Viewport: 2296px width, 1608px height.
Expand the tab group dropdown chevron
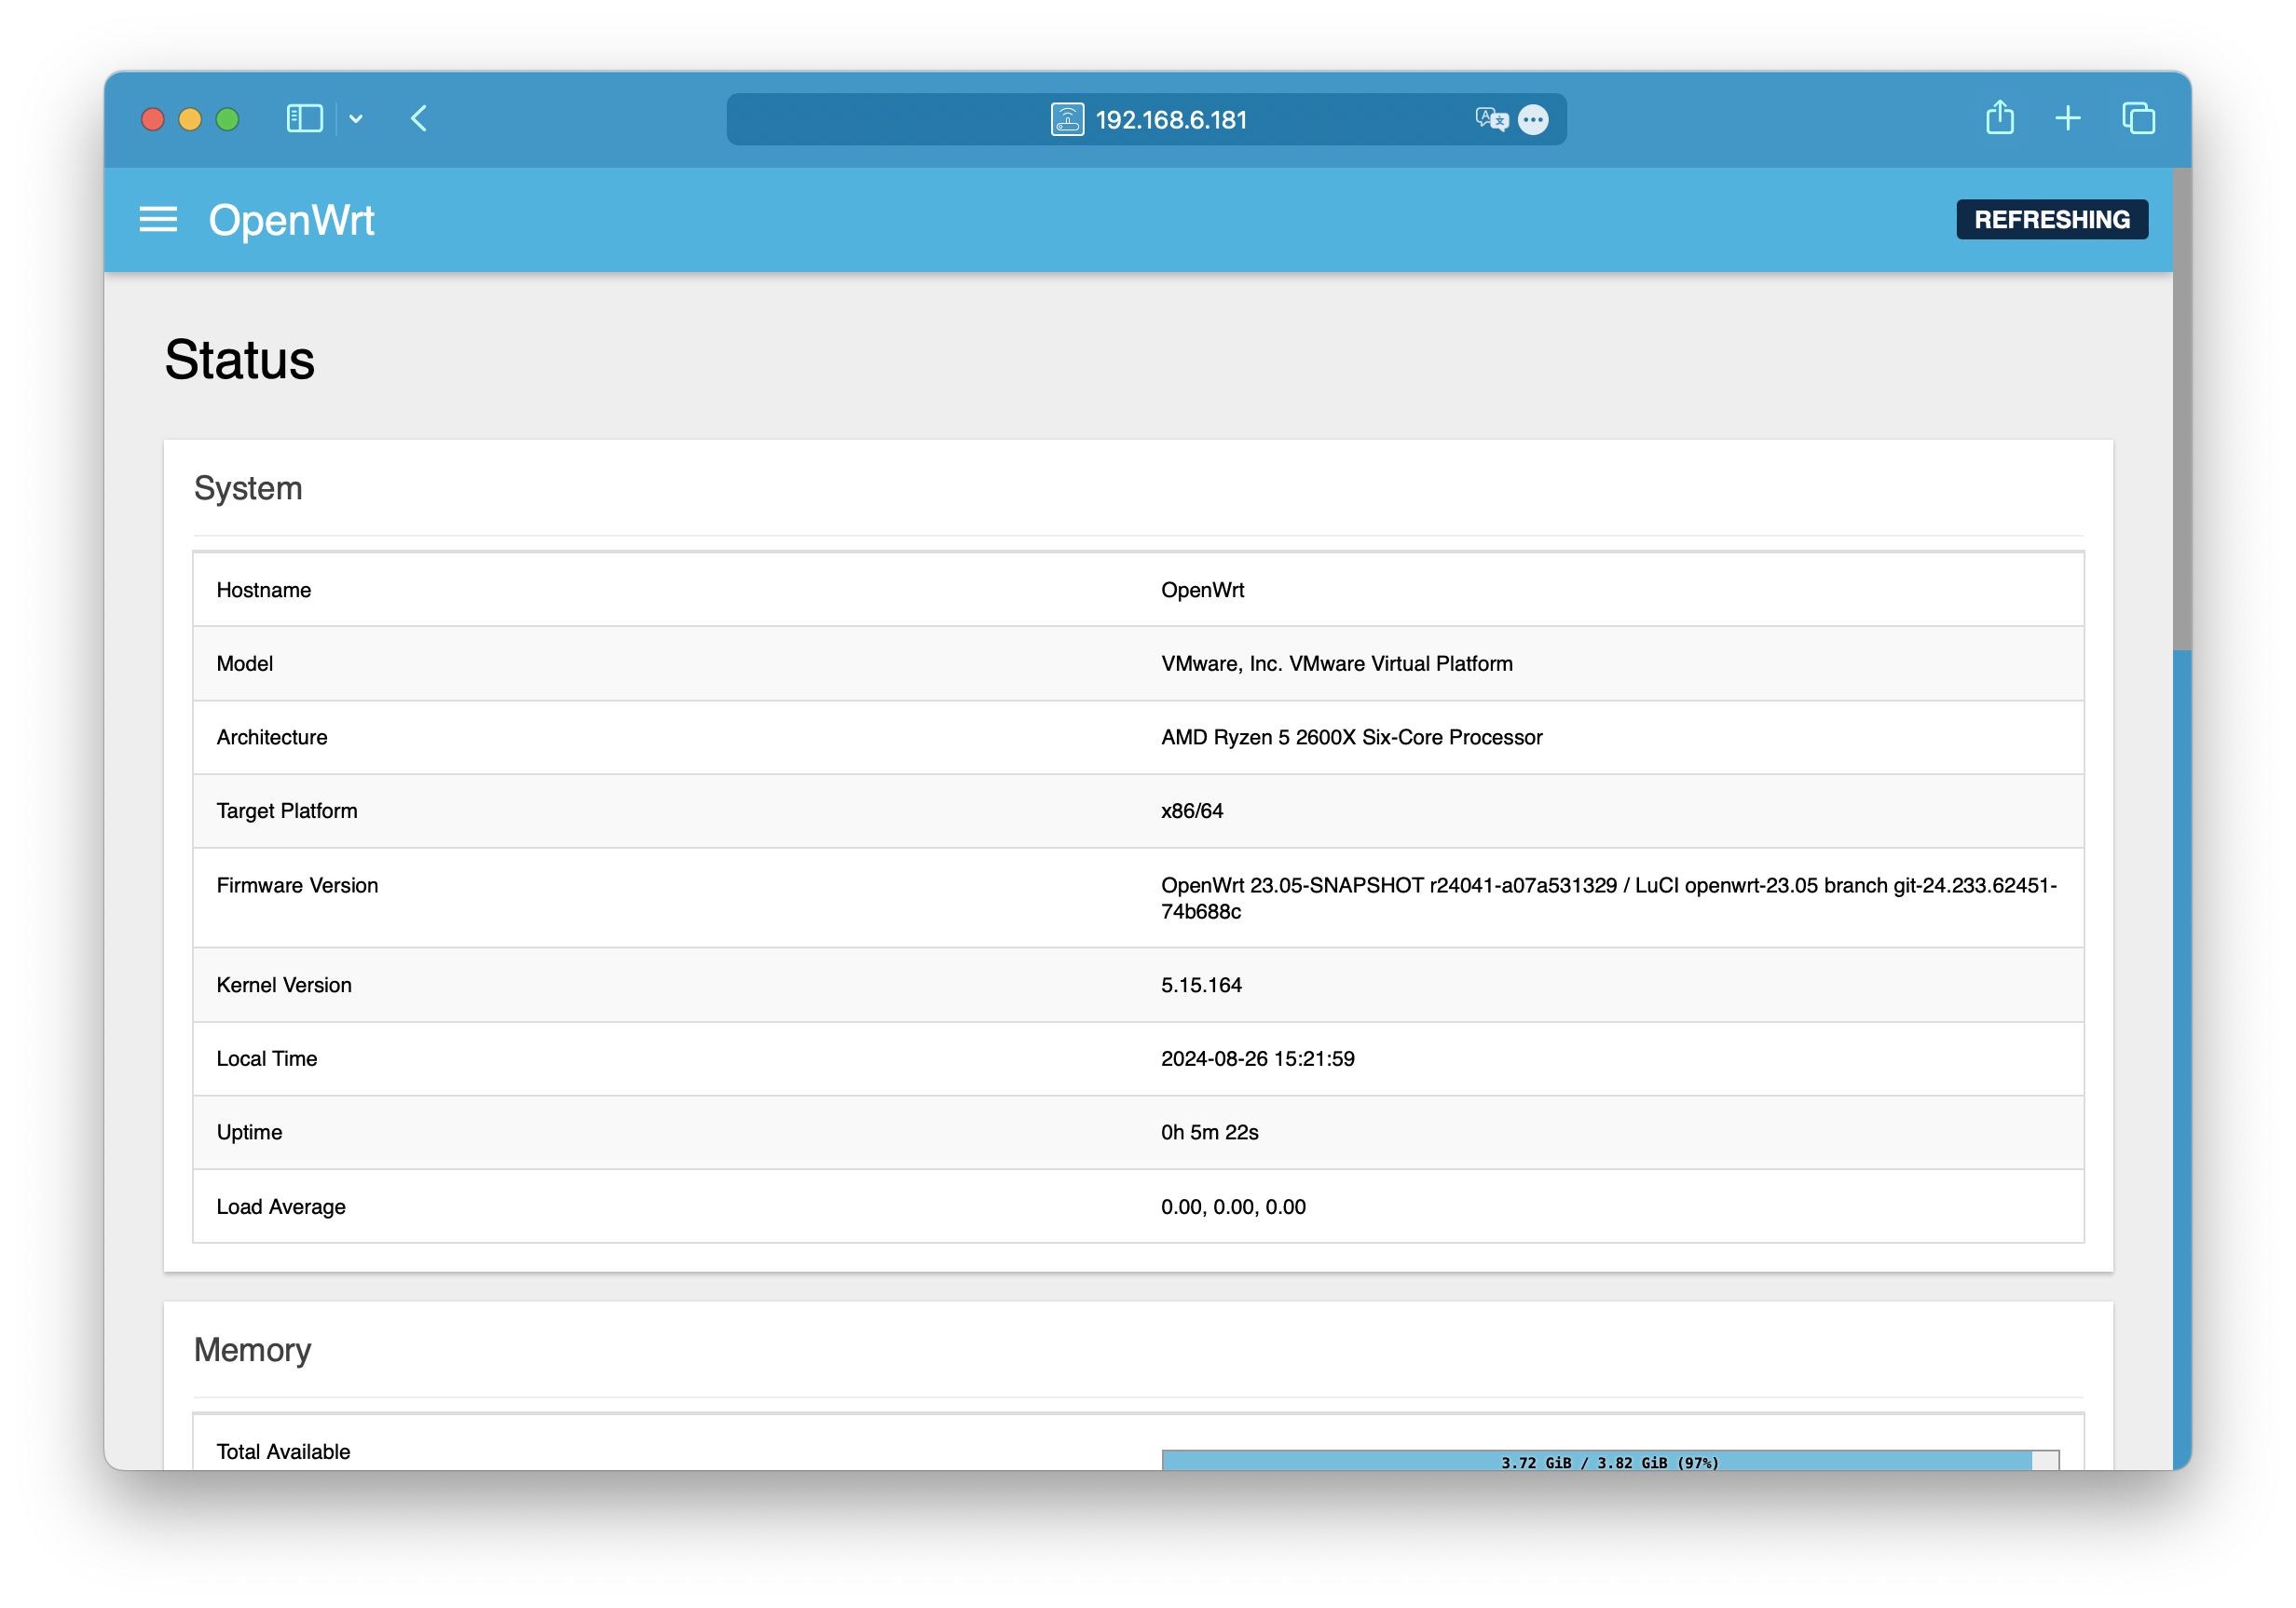356,119
